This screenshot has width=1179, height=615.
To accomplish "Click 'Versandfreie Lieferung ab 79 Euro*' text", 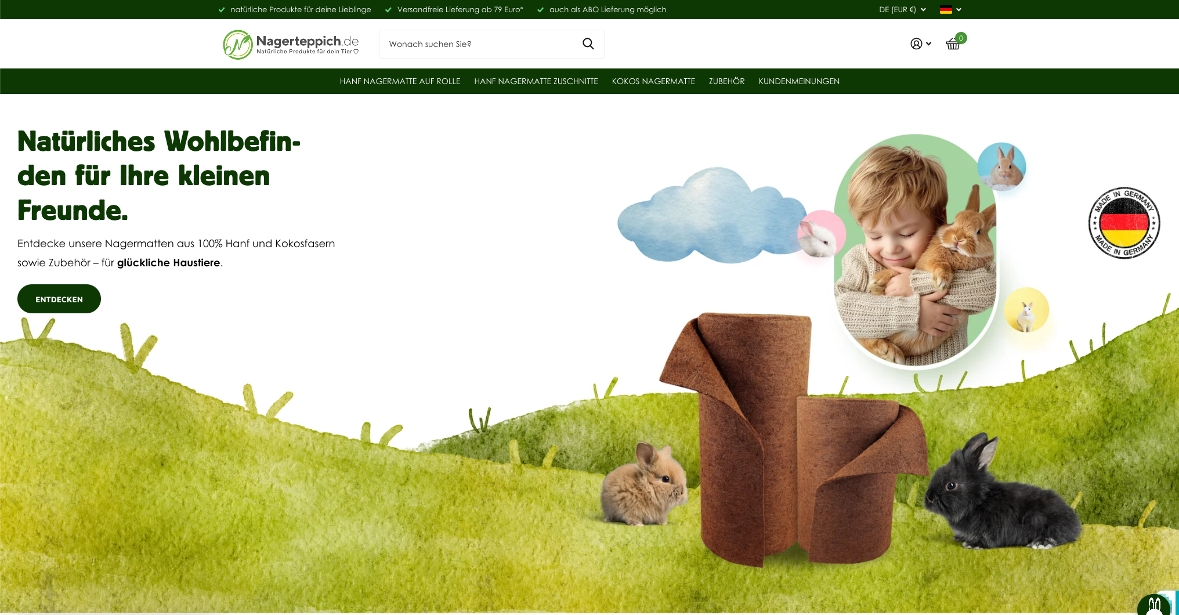I will click(x=460, y=10).
